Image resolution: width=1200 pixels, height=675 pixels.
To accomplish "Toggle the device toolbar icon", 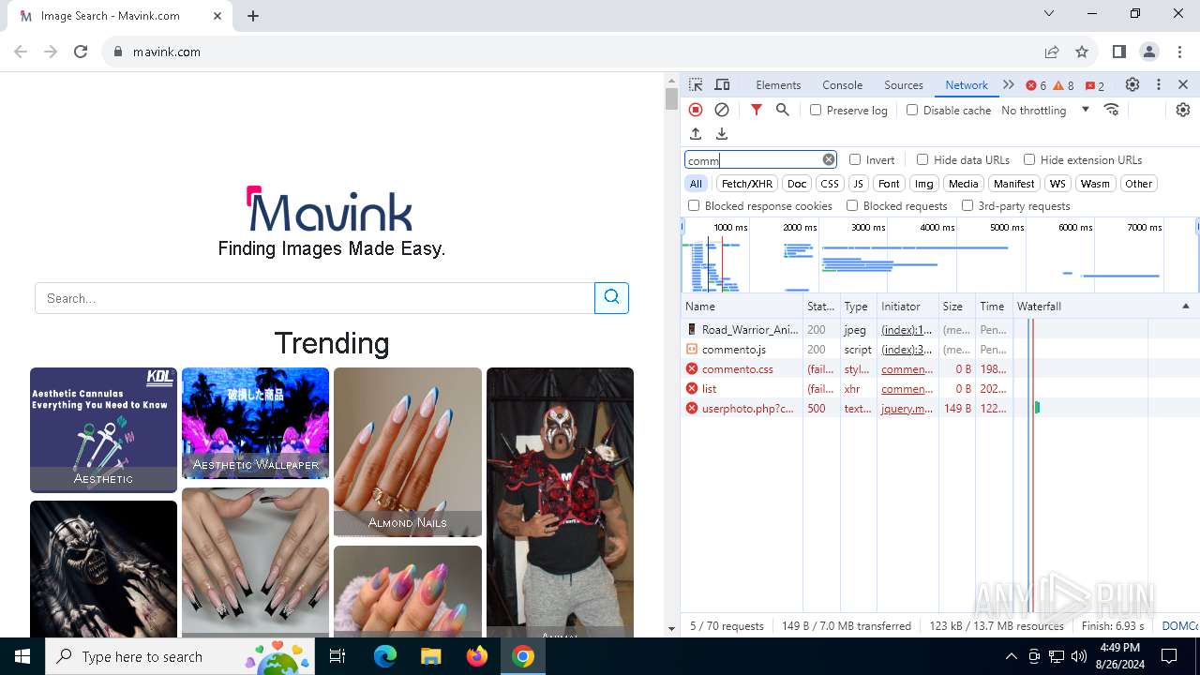I will point(722,84).
